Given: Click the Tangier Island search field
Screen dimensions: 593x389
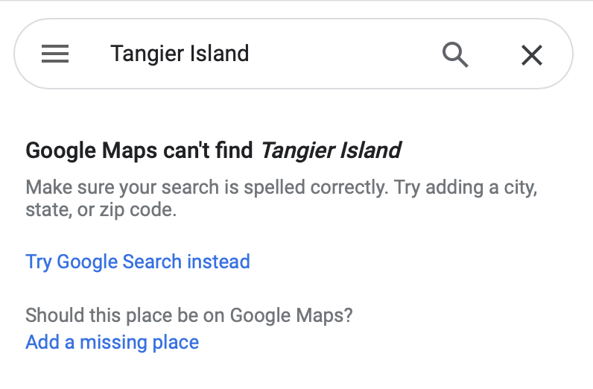Looking at the screenshot, I should click(180, 54).
